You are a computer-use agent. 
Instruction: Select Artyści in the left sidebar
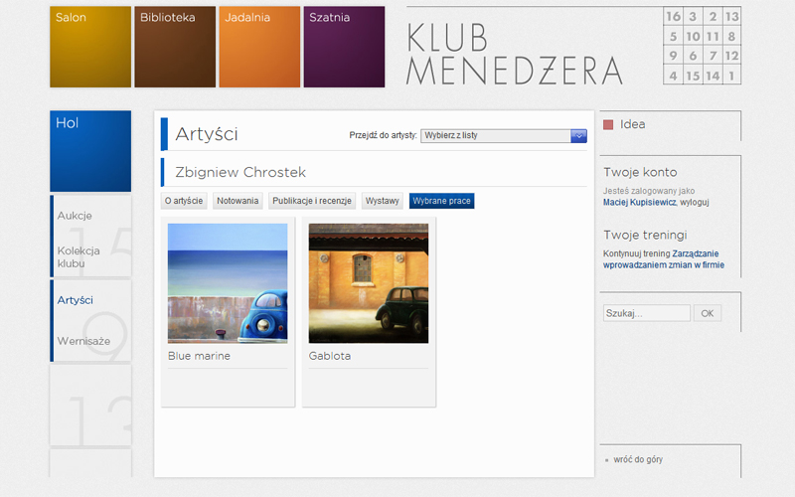[x=76, y=300]
